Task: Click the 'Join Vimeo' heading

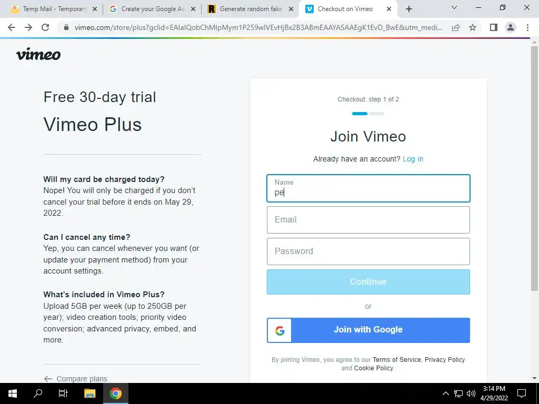Action: (x=368, y=136)
